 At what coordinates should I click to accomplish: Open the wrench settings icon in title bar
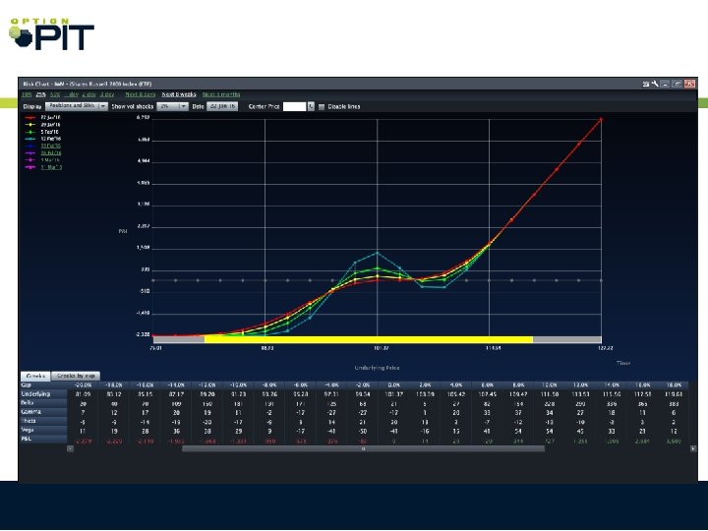point(655,84)
